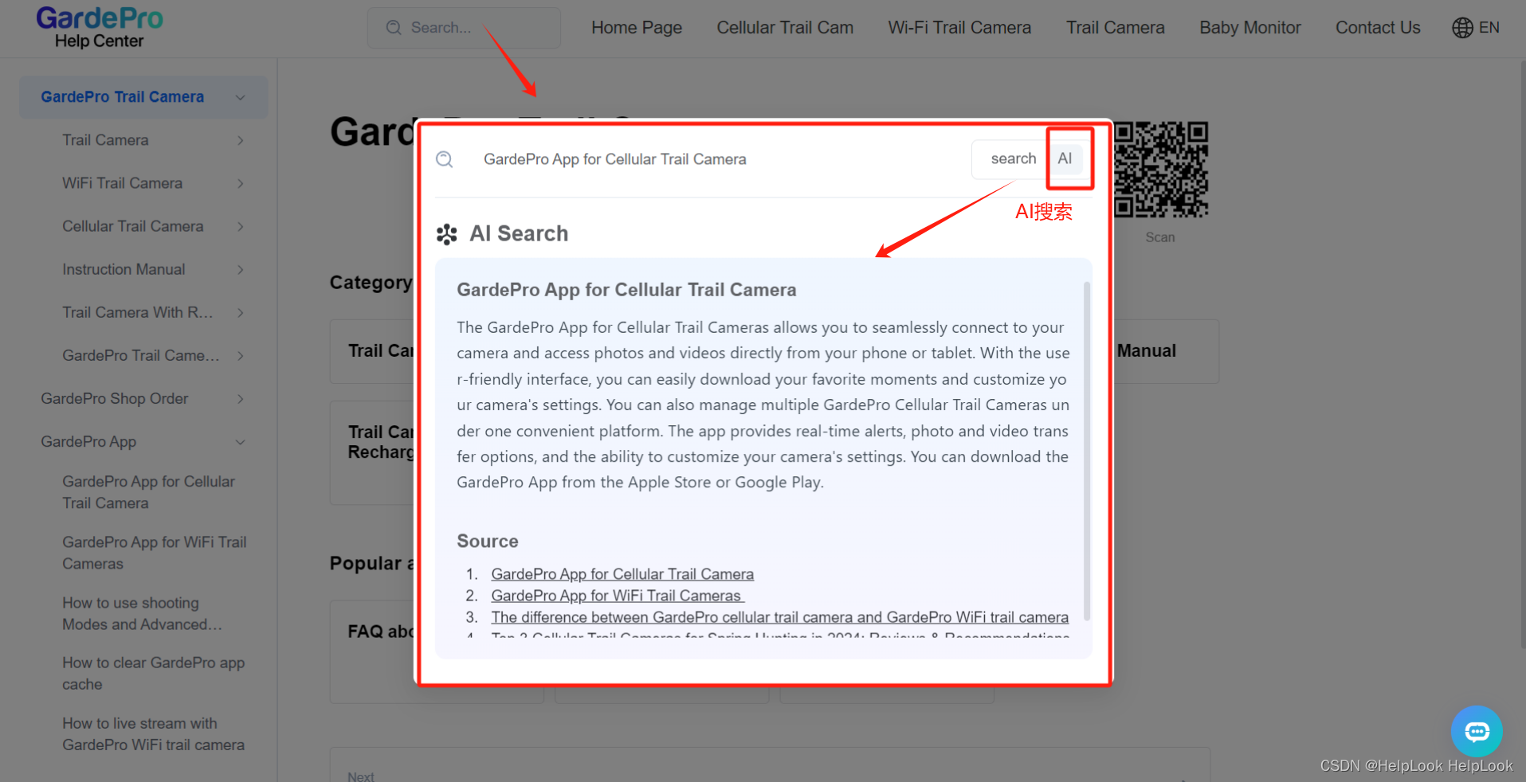
Task: Click the magnifier icon in the top search box
Action: pyautogui.click(x=394, y=28)
